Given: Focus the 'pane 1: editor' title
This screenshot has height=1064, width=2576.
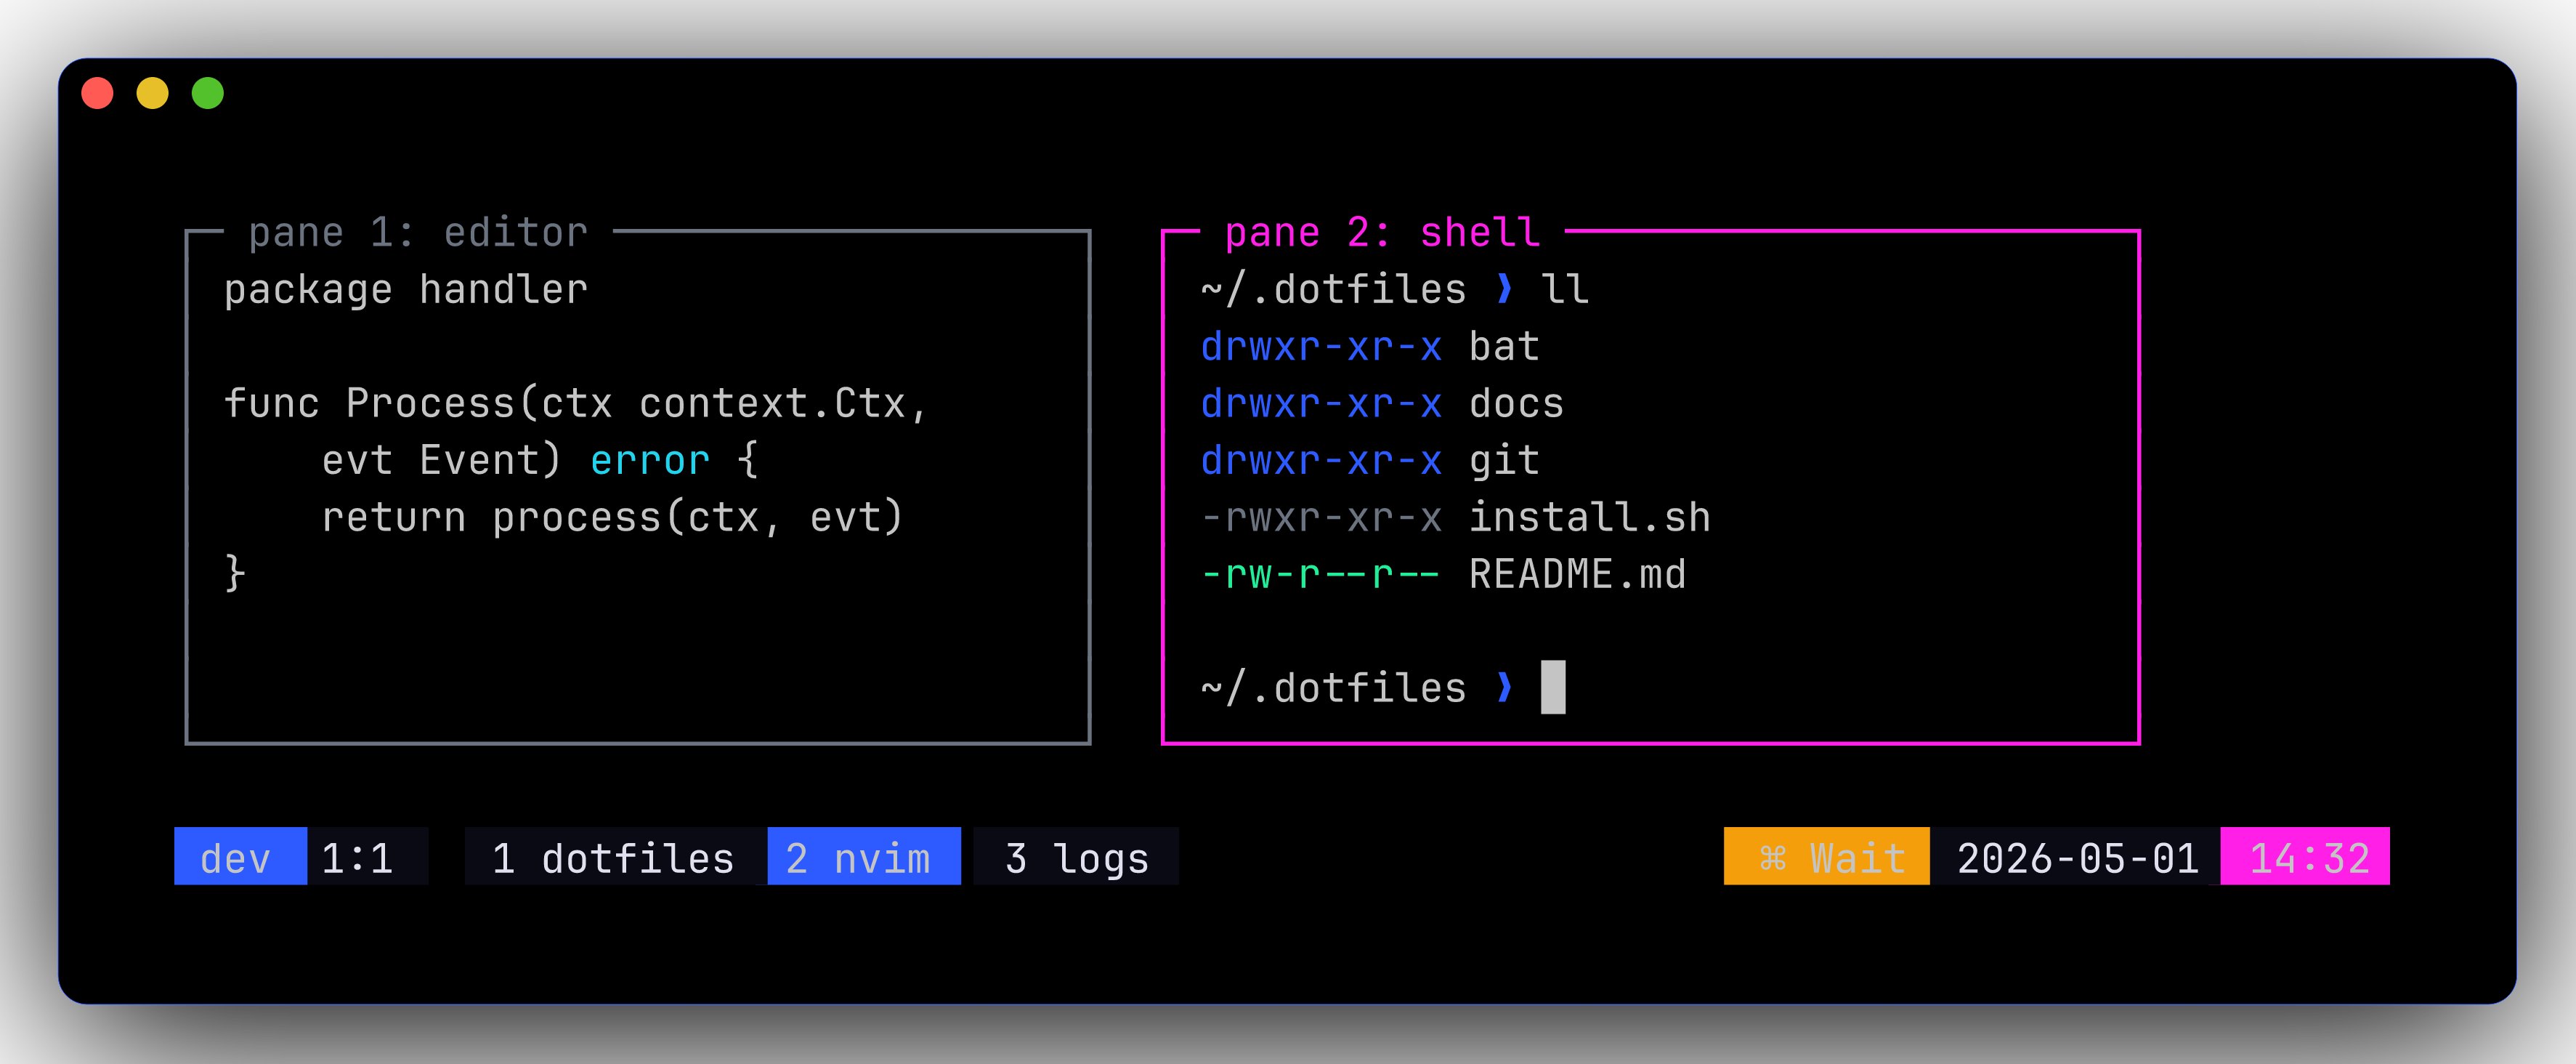Looking at the screenshot, I should [x=418, y=232].
